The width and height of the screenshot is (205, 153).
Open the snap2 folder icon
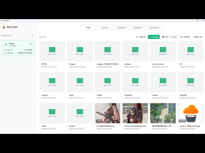(108, 81)
